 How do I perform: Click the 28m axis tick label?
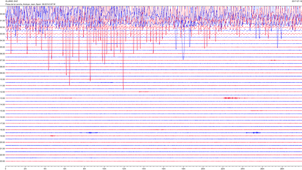point(282,169)
